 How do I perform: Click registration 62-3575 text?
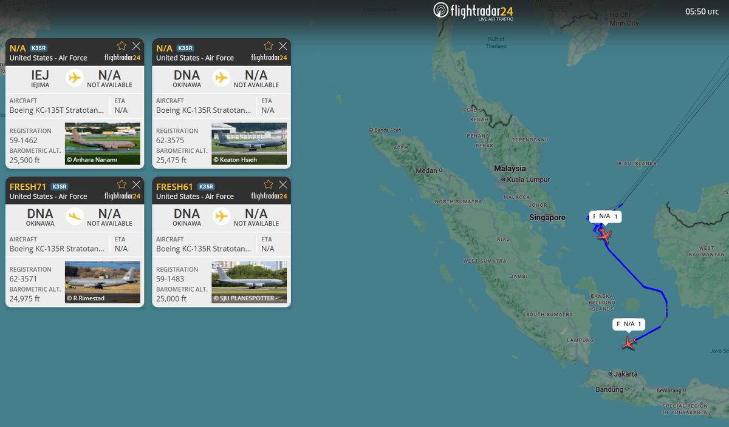[x=170, y=140]
